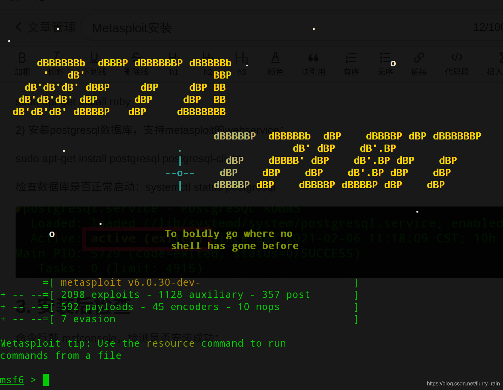Click the "shell has gone before" banner text
This screenshot has width=503, height=390.
click(235, 246)
